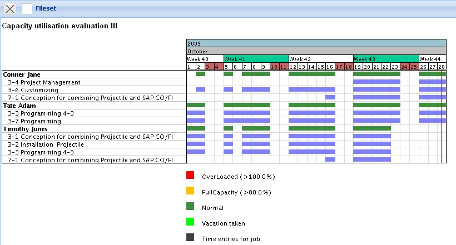The width and height of the screenshot is (456, 245).
Task: Click the dark gray Time entries swatch
Action: (x=190, y=238)
